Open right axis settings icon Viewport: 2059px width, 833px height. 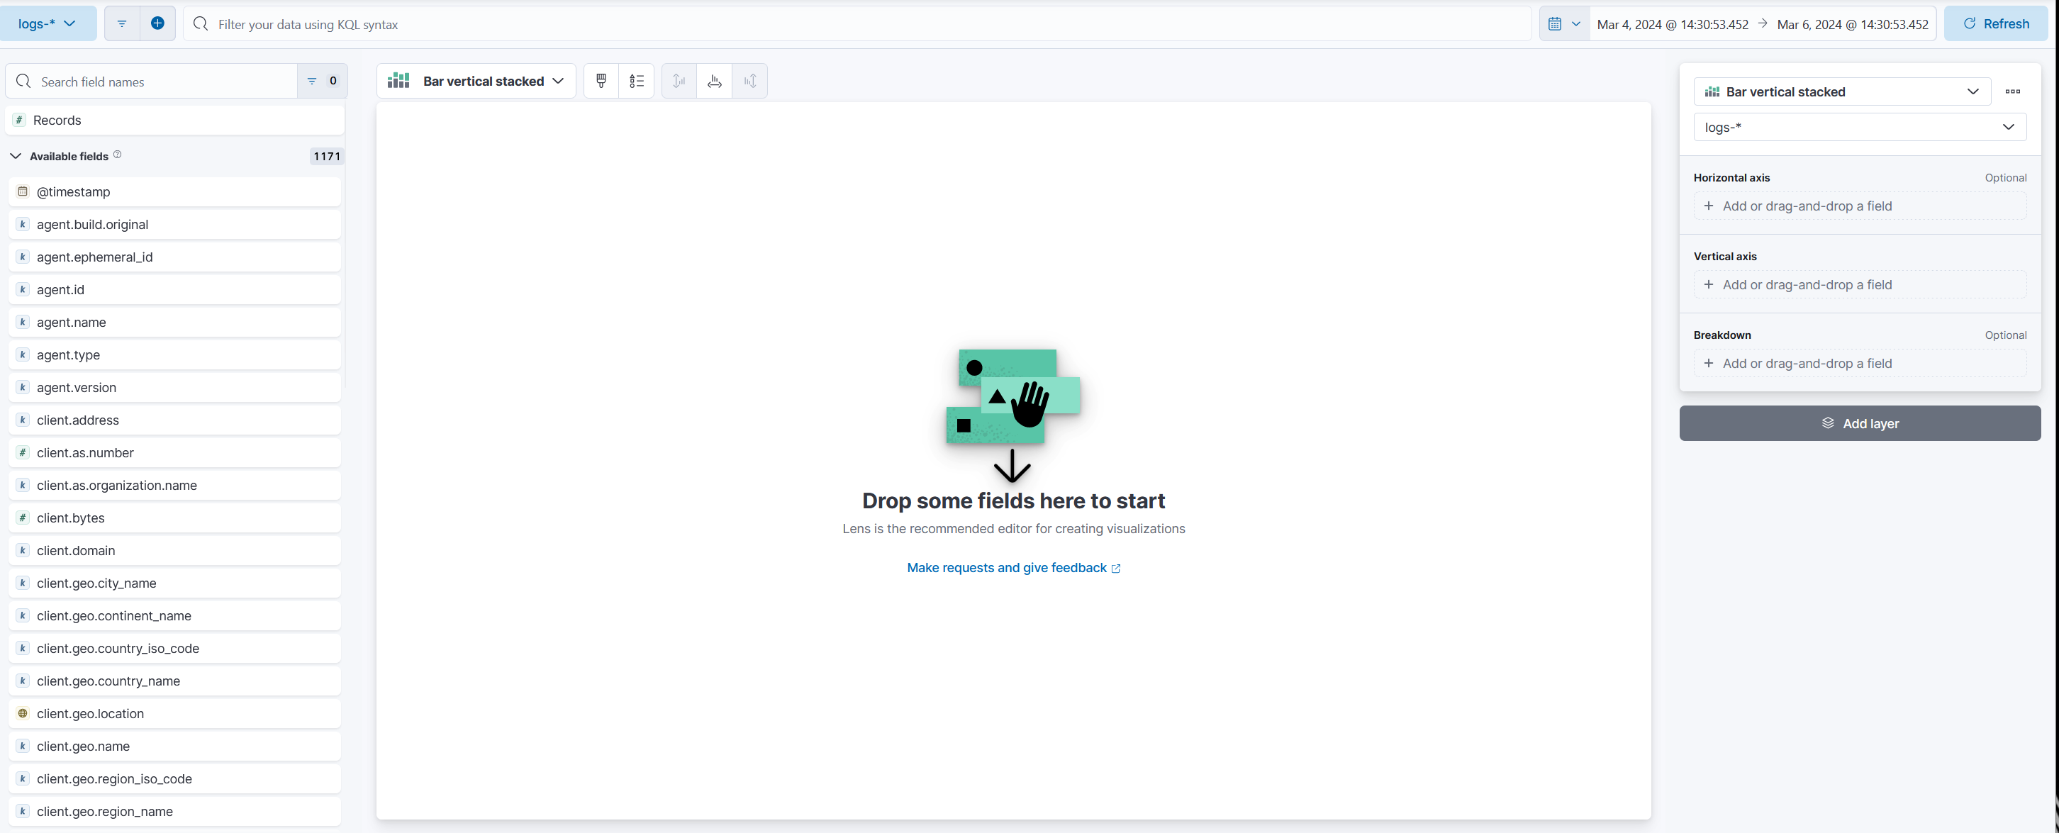(x=749, y=81)
